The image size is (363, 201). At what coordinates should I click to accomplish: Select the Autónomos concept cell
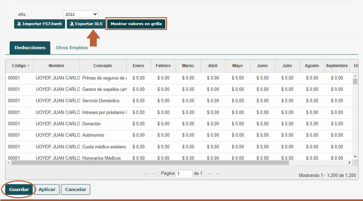(x=103, y=135)
